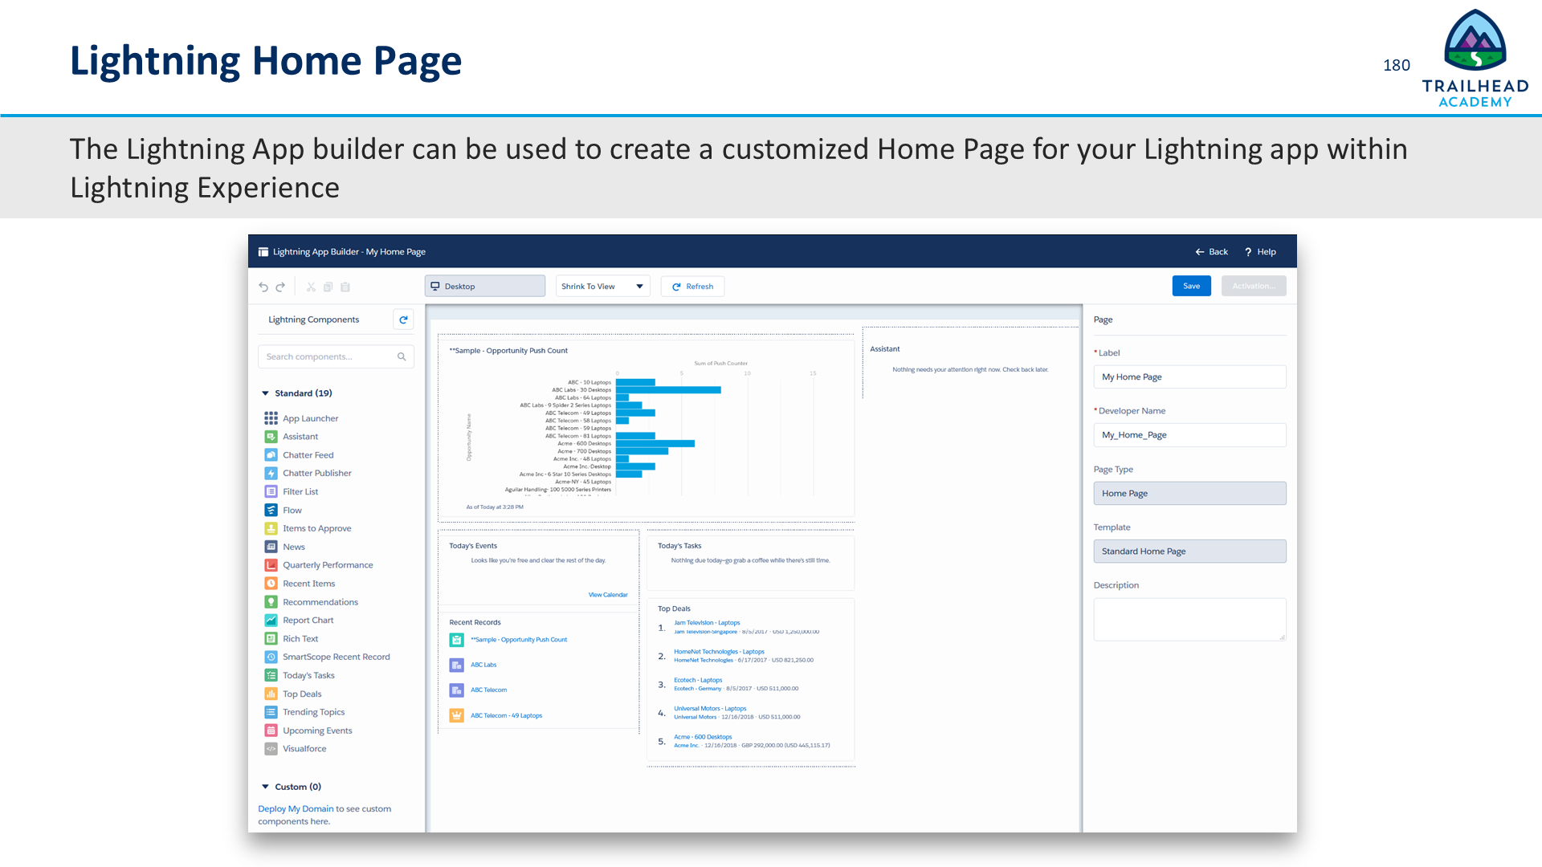Collapse the Standard (19) section

[265, 393]
